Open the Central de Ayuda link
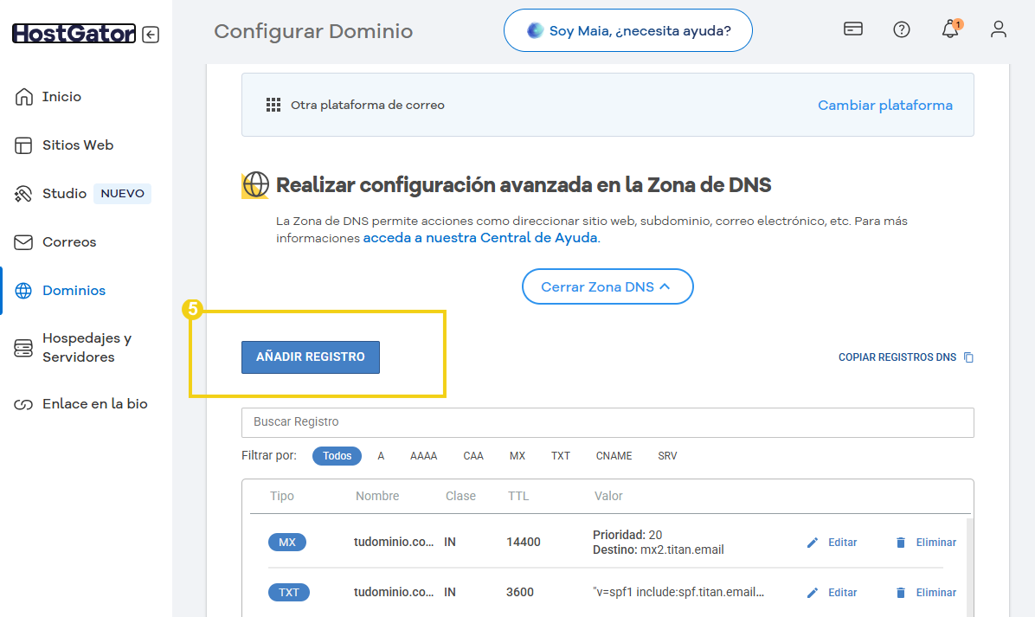The height and width of the screenshot is (617, 1035). point(480,238)
